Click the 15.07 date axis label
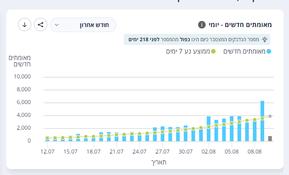The width and height of the screenshot is (289, 175). point(70,152)
